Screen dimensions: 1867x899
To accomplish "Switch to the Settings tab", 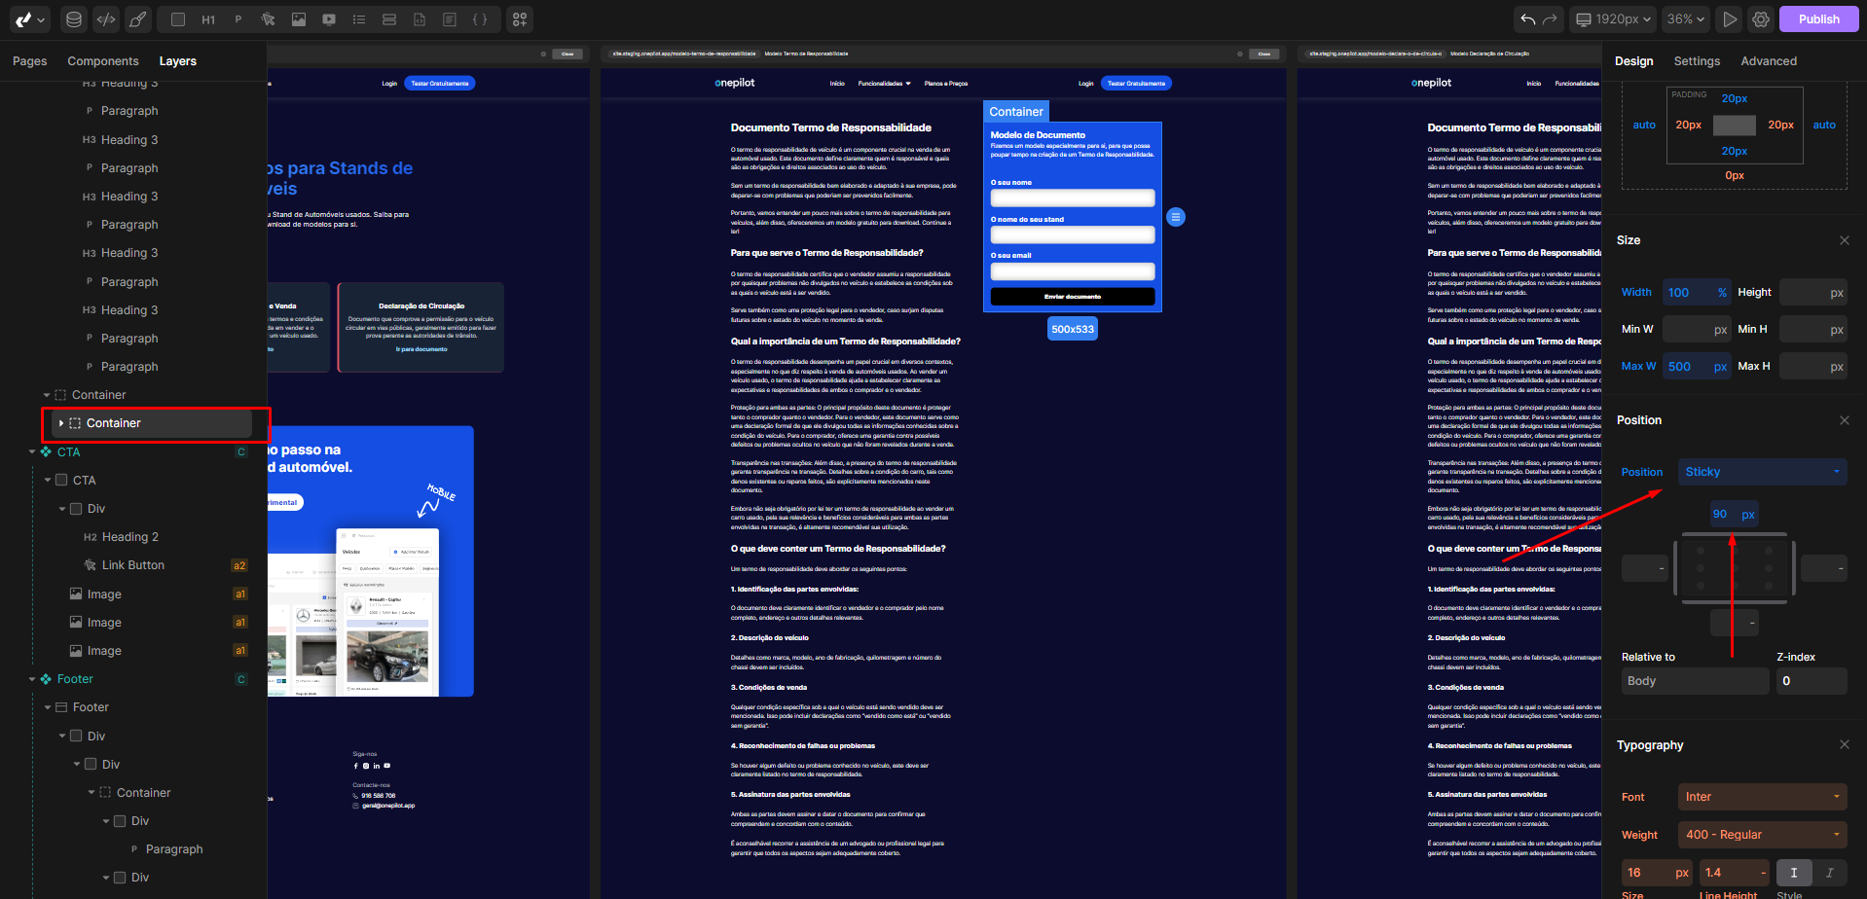I will (1697, 61).
